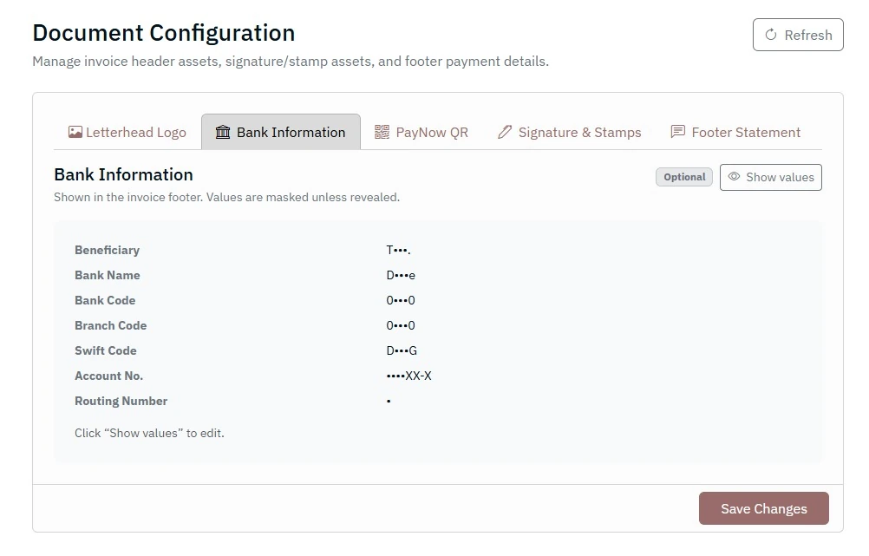This screenshot has height=556, width=869.
Task: Click the masked Branch Code value
Action: click(401, 326)
